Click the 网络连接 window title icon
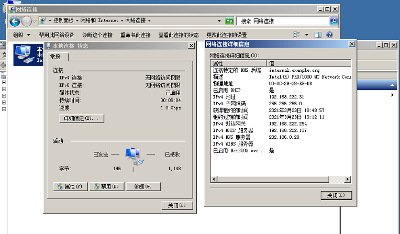 click(11, 9)
